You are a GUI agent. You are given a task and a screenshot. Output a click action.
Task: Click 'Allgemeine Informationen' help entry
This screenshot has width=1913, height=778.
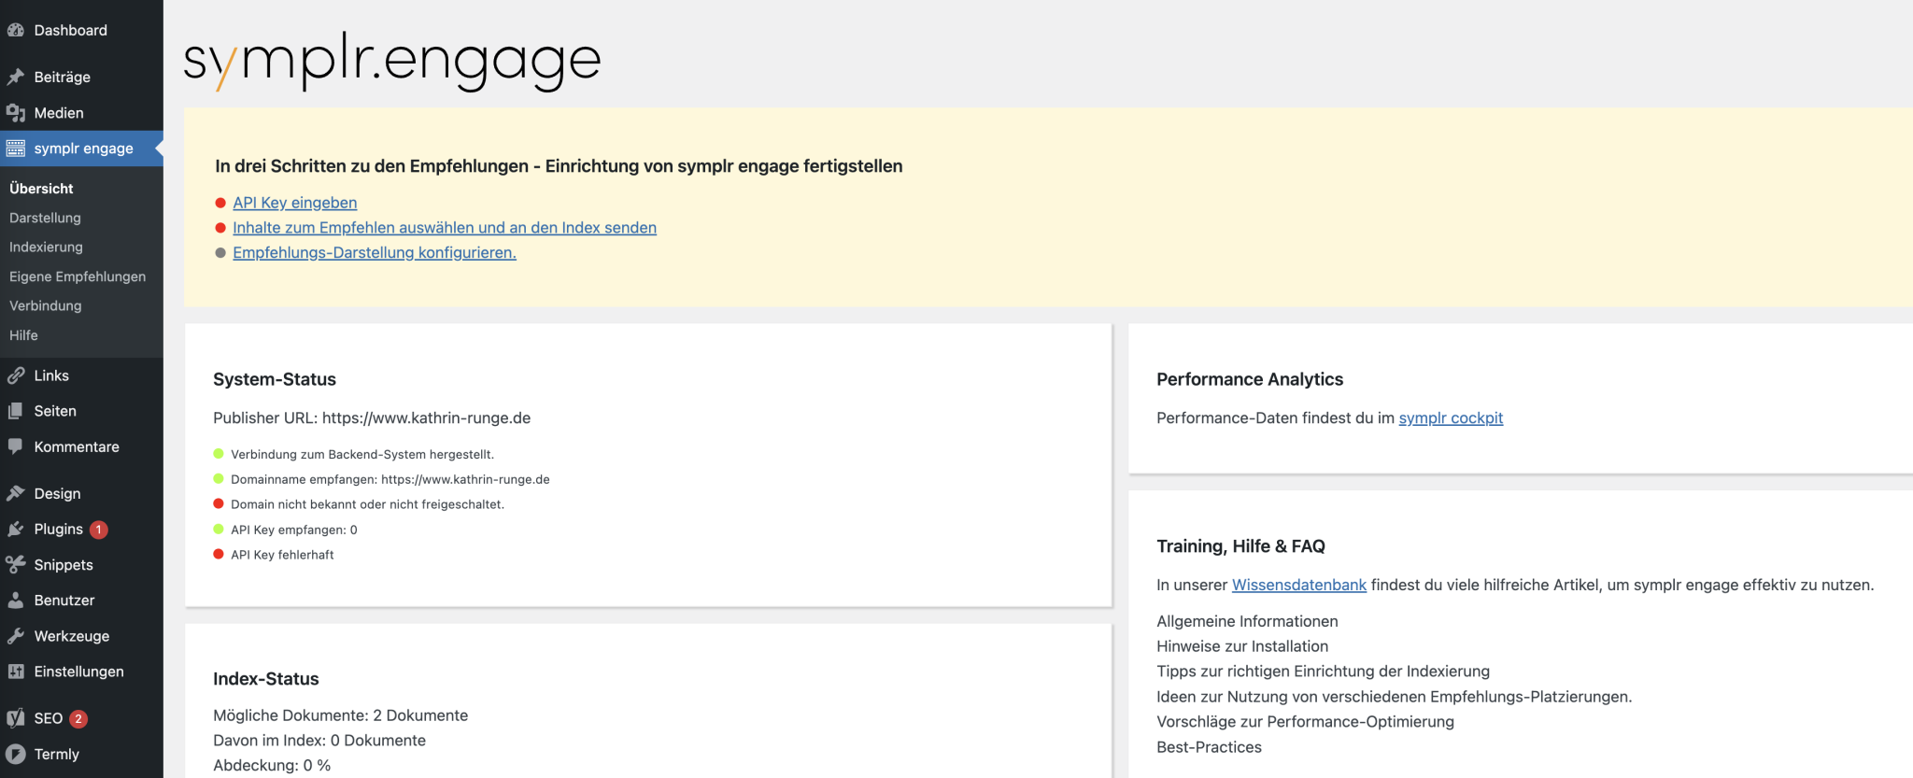pyautogui.click(x=1247, y=621)
